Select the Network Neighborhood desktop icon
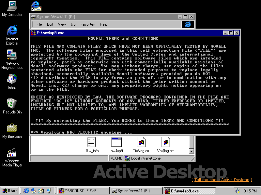The height and width of the screenshot is (195, 261). [12, 59]
